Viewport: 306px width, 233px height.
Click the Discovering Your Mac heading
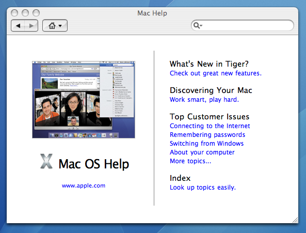coord(211,90)
